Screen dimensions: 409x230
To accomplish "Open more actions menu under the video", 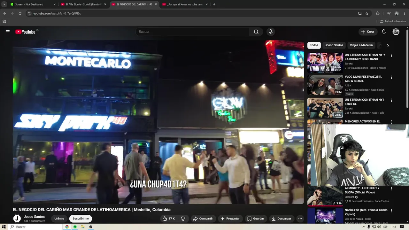I will click(x=300, y=218).
